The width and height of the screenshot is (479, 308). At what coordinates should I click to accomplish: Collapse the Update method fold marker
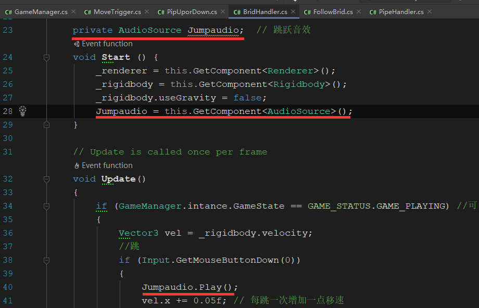[46, 179]
